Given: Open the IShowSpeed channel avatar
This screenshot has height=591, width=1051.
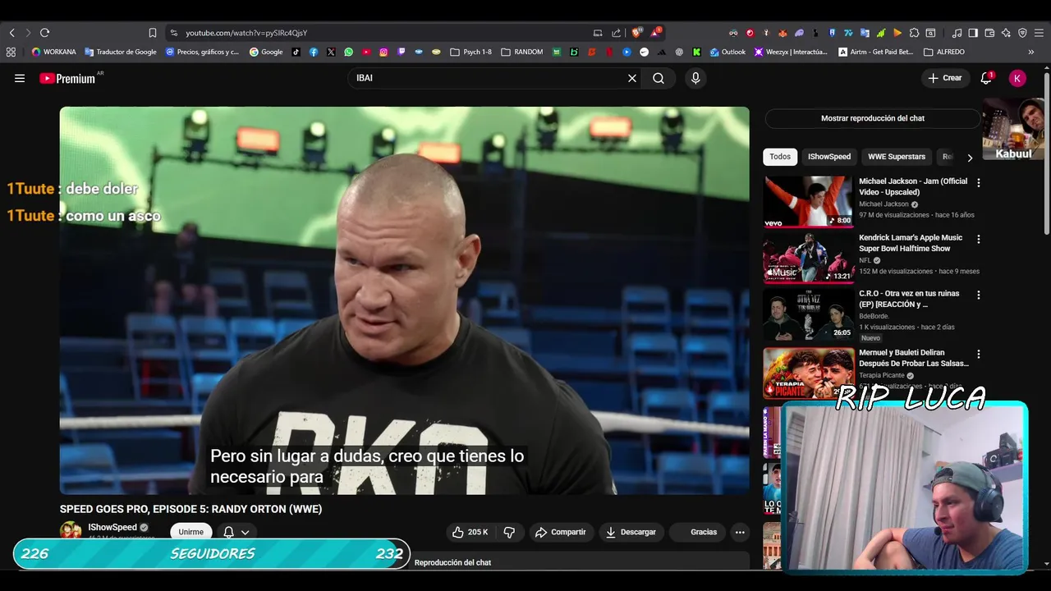Looking at the screenshot, I should click(71, 530).
